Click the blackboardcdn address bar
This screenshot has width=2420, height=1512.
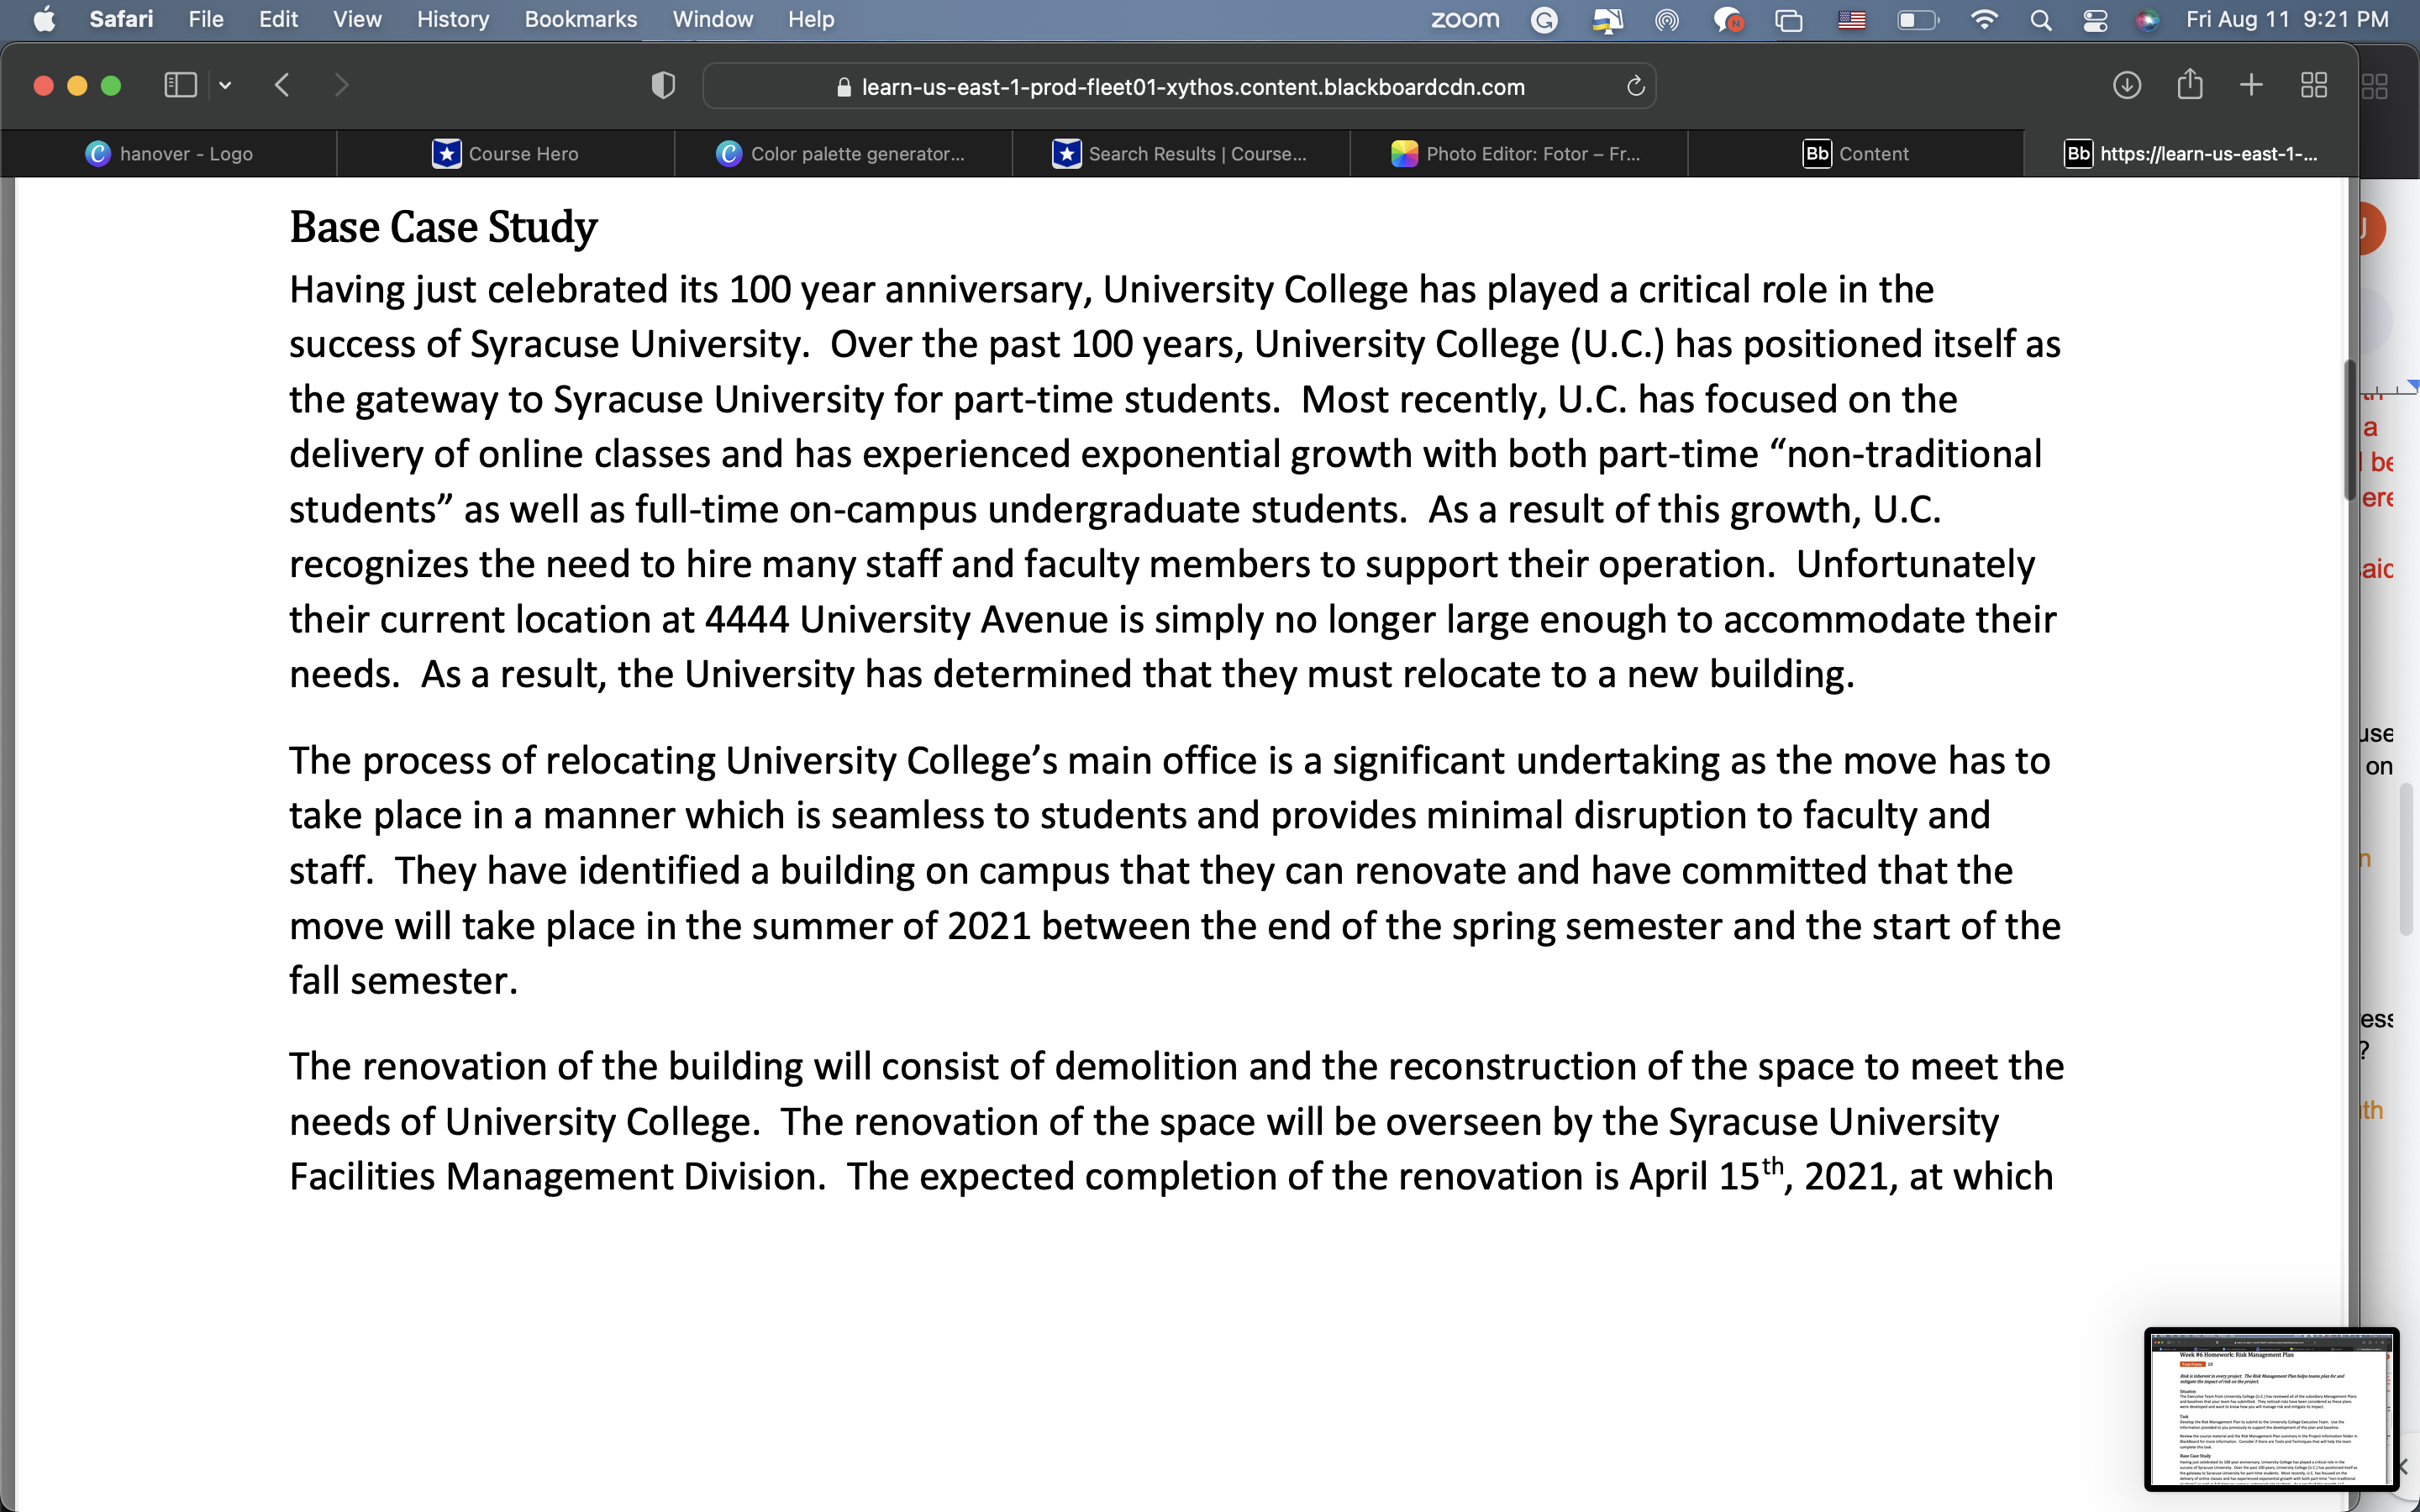pyautogui.click(x=1180, y=87)
